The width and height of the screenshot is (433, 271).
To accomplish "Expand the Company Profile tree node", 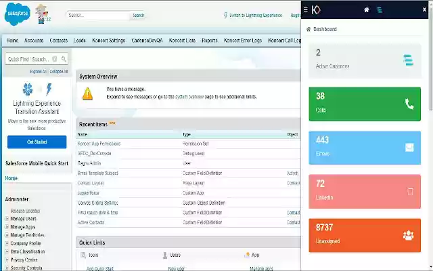I will [x=7, y=244].
